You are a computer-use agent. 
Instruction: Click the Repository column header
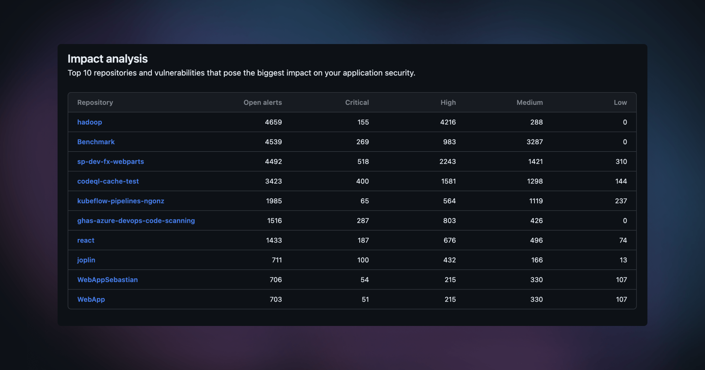(95, 102)
